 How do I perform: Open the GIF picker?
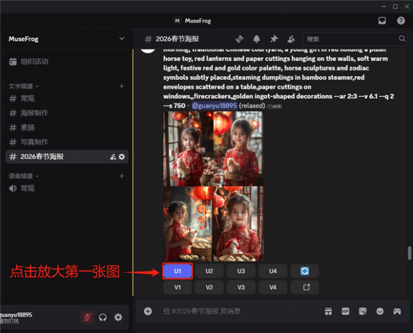pos(346,311)
